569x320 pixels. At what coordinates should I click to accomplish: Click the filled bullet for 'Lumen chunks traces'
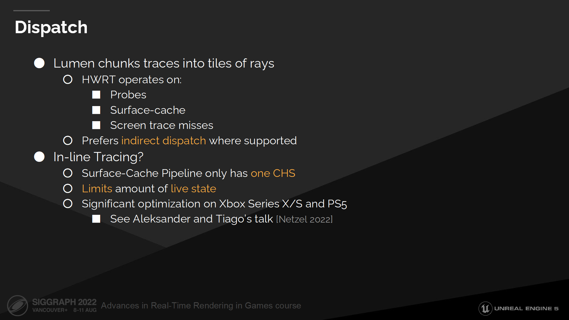click(39, 62)
